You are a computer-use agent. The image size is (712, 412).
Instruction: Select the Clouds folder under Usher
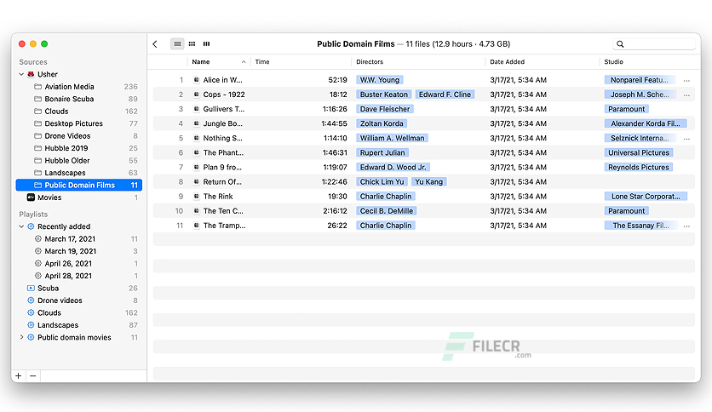click(79, 112)
